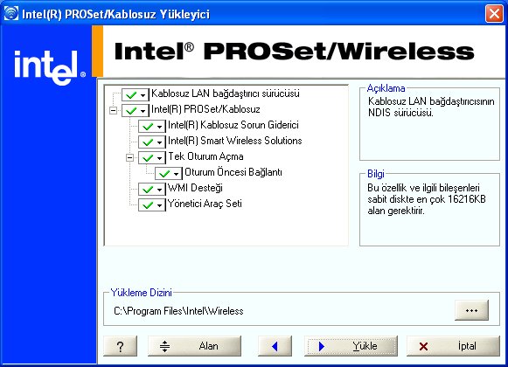Open feature dropdown for WMI Desteği

tap(152, 189)
